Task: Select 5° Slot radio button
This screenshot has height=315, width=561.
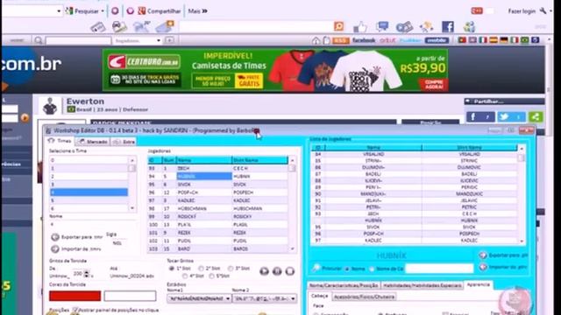Action: (x=212, y=276)
